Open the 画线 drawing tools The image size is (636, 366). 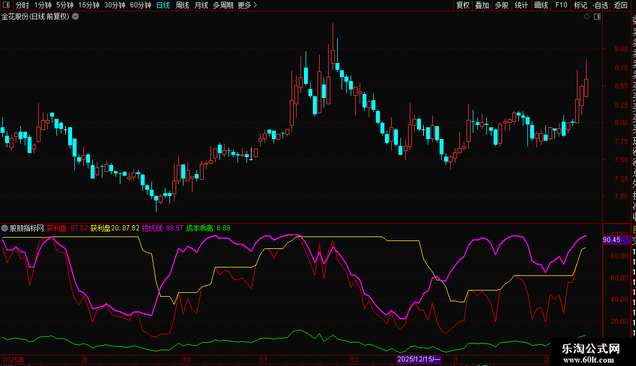tap(541, 5)
